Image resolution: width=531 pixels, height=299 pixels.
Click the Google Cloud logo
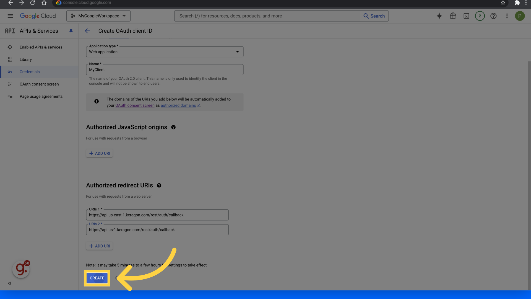coord(38,16)
